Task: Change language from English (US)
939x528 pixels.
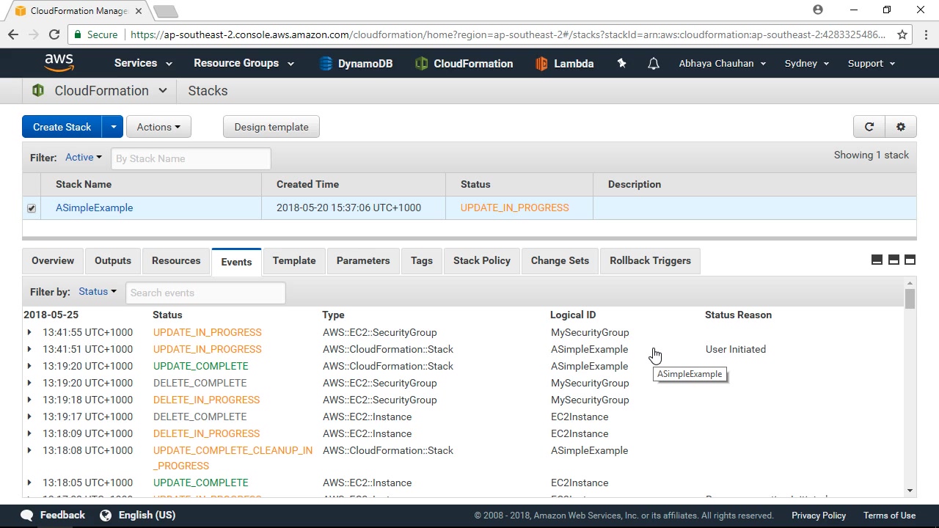Action: coord(147,515)
